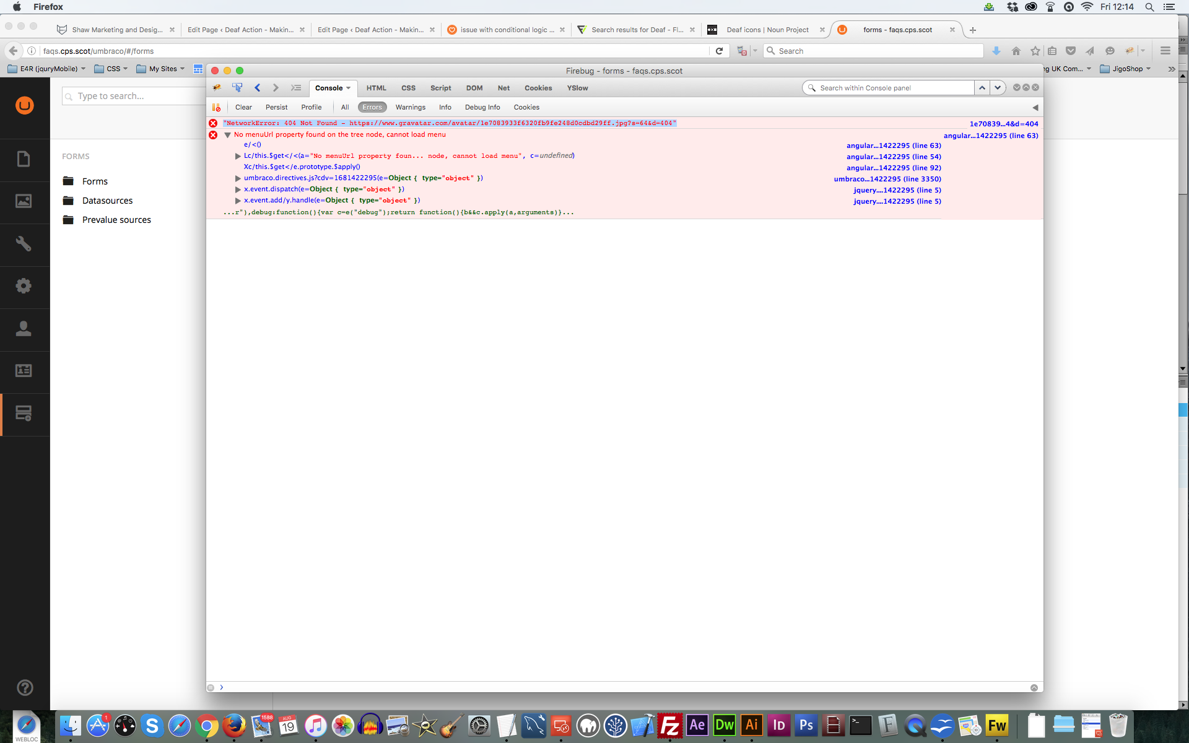
Task: Toggle the Errors console filter
Action: (372, 107)
